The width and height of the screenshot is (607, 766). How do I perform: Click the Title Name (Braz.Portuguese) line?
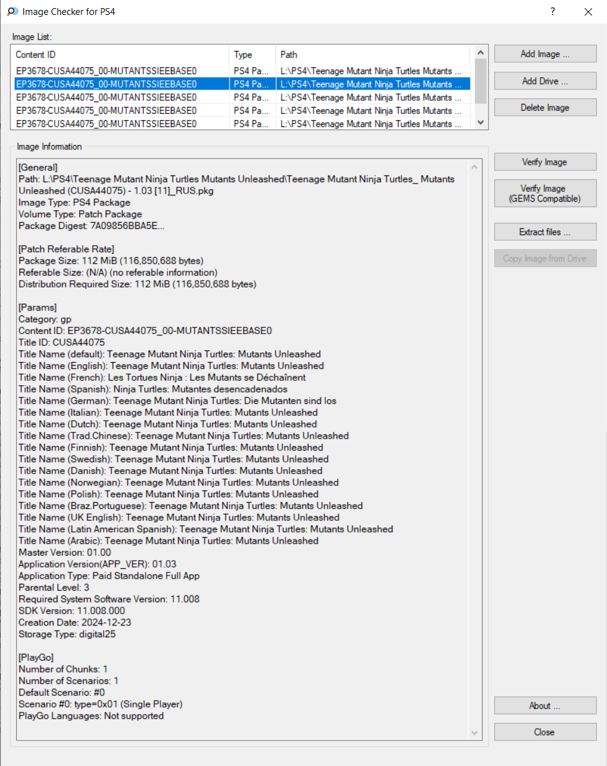pos(190,506)
